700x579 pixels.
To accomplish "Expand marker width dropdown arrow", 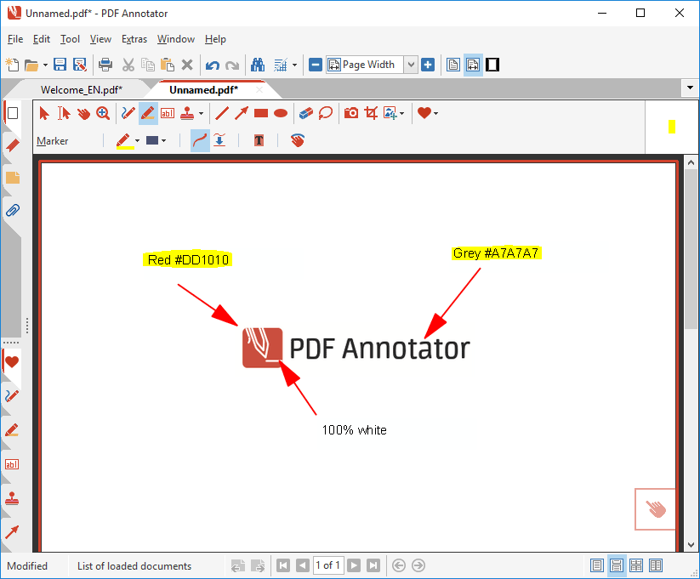I will pos(164,141).
